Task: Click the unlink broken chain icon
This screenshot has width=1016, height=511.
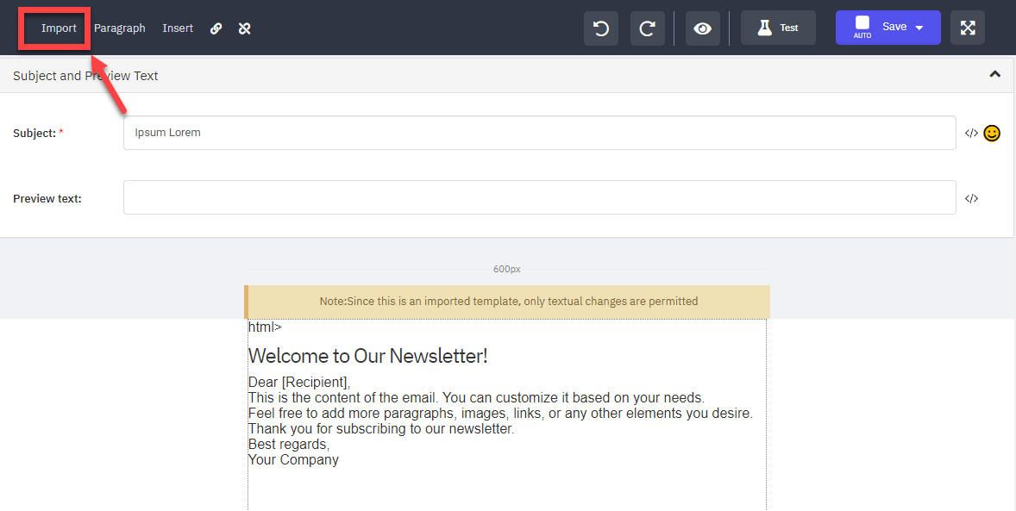Action: [244, 28]
